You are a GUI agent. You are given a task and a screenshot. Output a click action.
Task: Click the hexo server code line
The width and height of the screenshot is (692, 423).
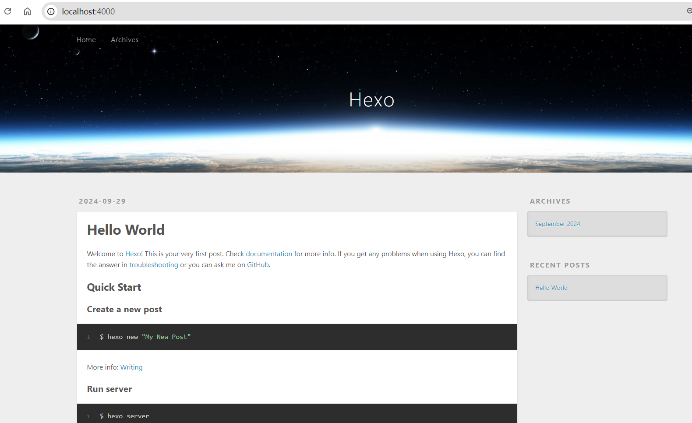coord(124,416)
